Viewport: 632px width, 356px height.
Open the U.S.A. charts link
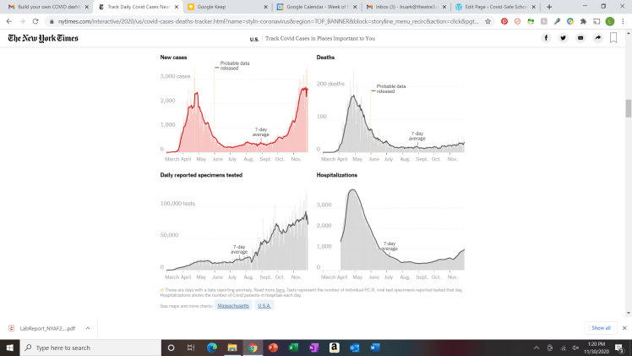point(264,305)
